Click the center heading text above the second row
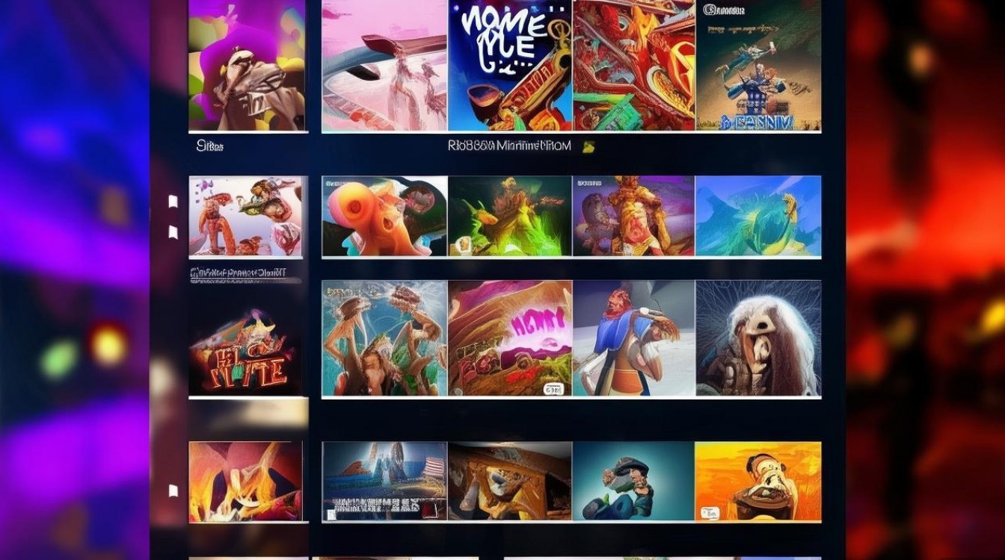The image size is (1005, 560). (x=509, y=146)
